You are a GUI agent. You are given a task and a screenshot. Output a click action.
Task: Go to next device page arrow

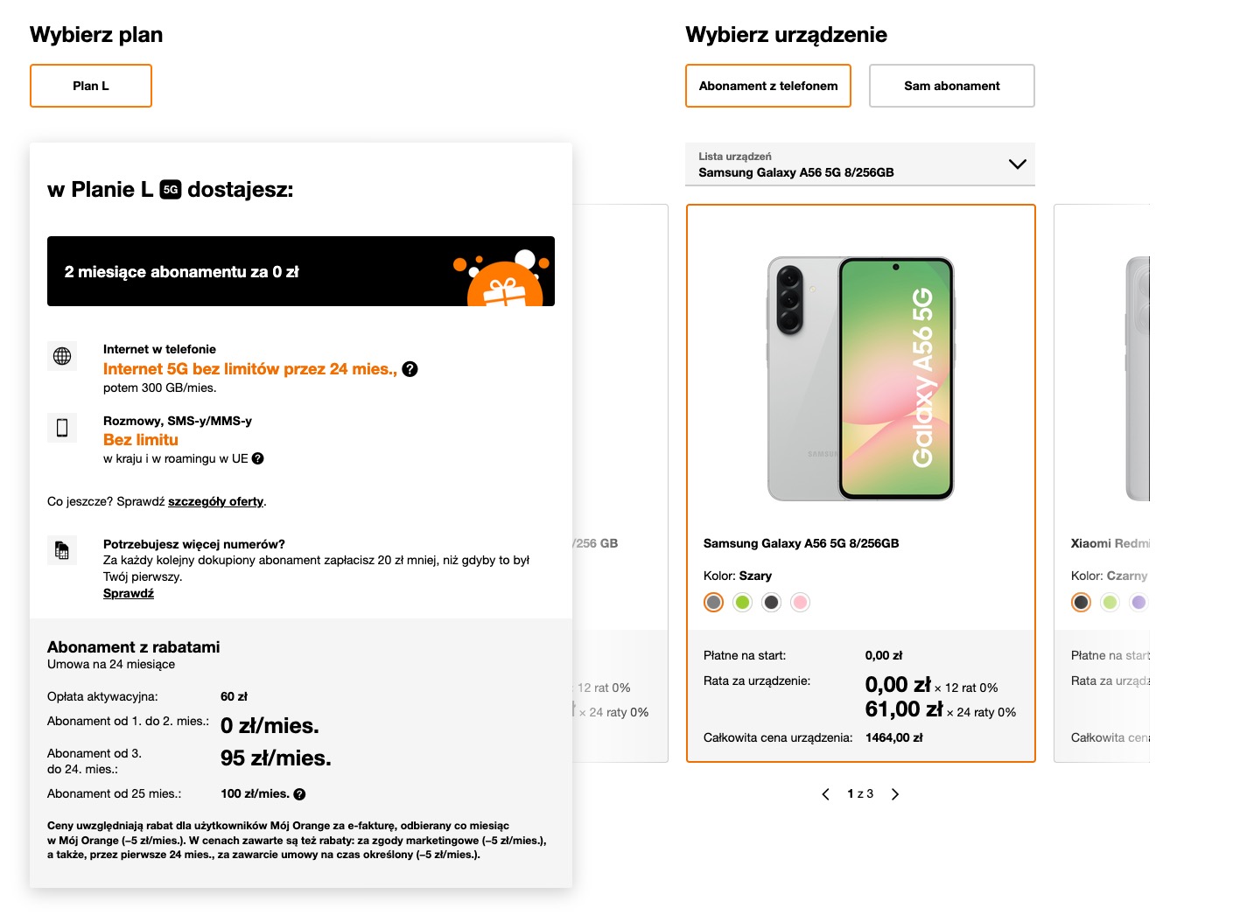894,794
